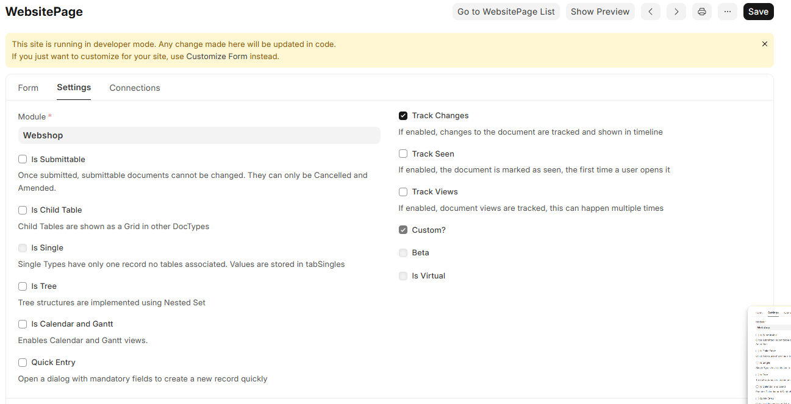791x404 pixels.
Task: Open the Customize Form link
Action: 217,56
